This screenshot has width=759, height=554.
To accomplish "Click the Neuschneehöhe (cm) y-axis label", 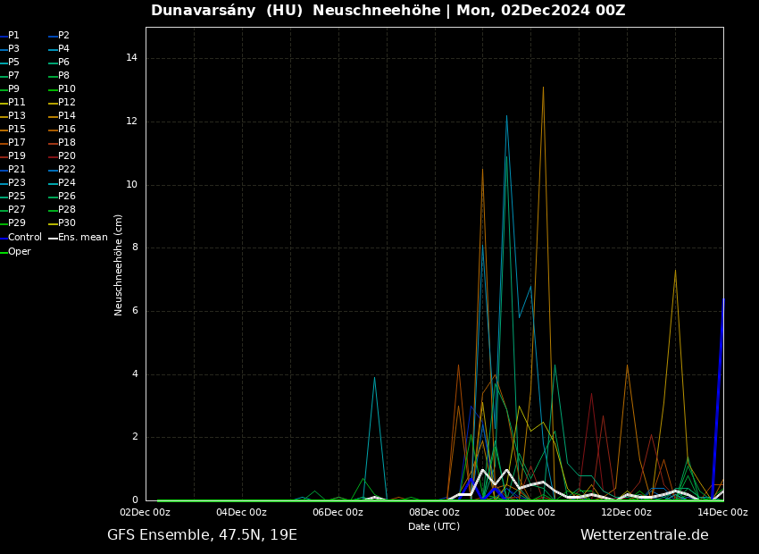I will [119, 264].
